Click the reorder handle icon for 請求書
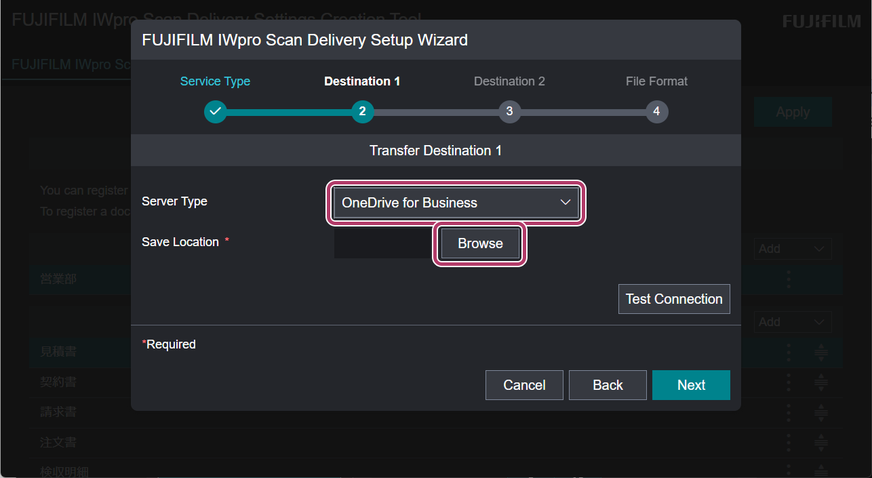This screenshot has width=872, height=478. click(821, 412)
